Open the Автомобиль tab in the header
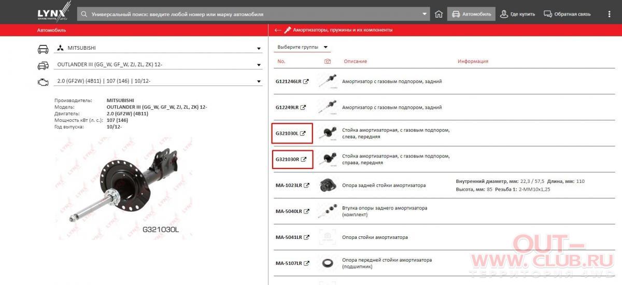The height and width of the screenshot is (285, 622). (471, 14)
